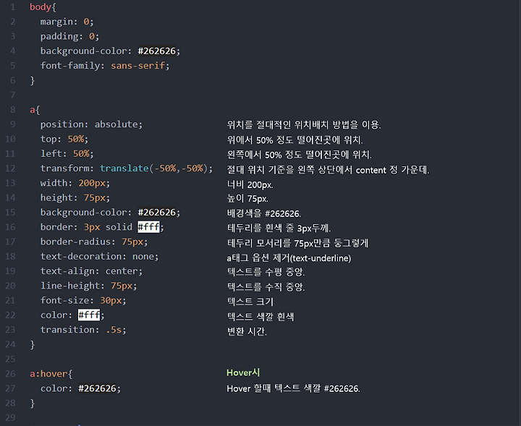Click annotation '테두리를 흰색 줄 3px두께.'
The image size is (521, 426).
(x=279, y=228)
